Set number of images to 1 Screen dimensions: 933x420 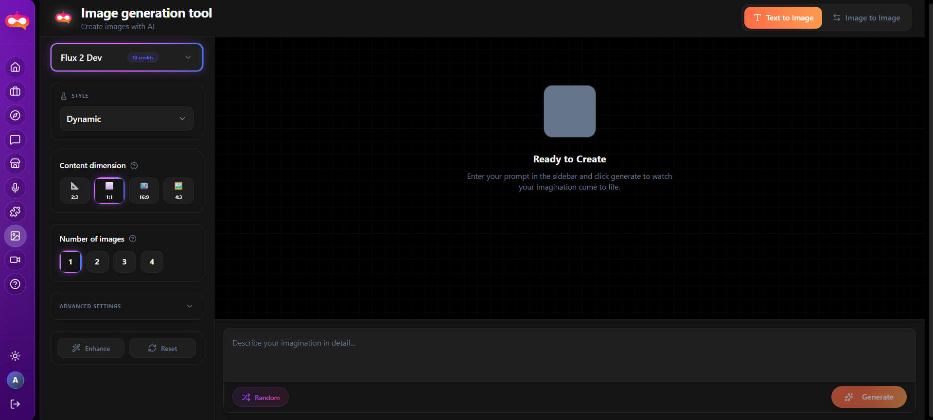click(70, 262)
